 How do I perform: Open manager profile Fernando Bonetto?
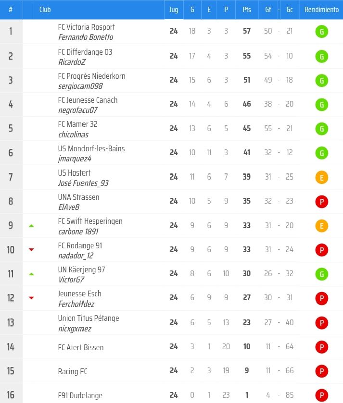86,37
